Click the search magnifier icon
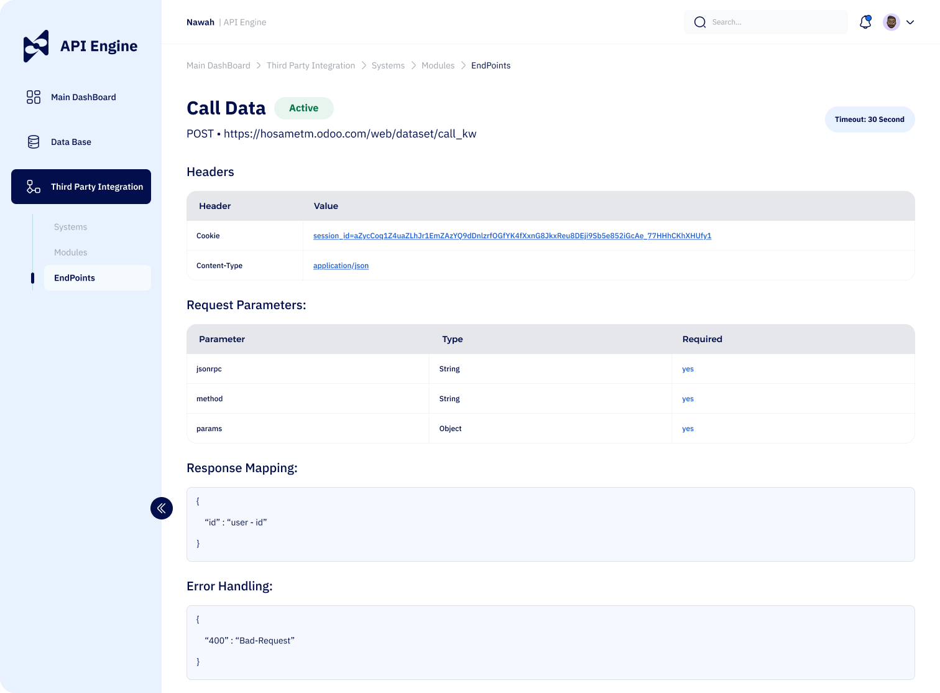 700,22
